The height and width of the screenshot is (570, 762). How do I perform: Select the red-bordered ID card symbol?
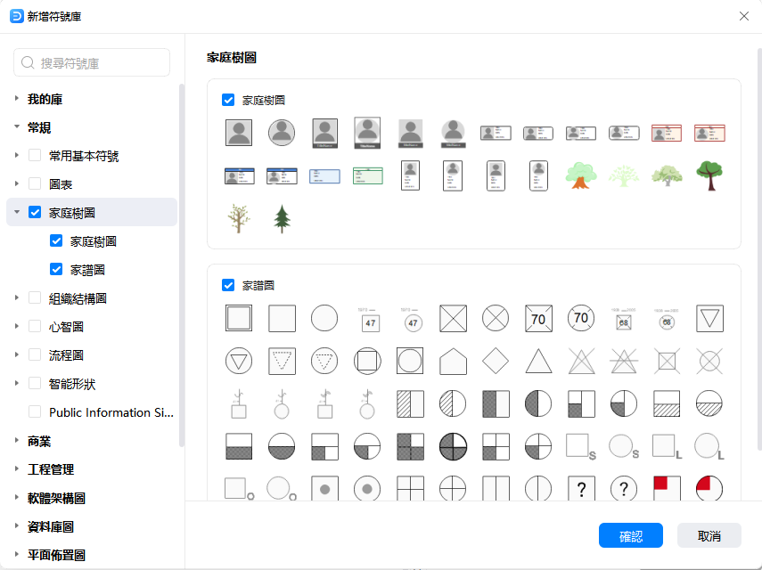(667, 133)
